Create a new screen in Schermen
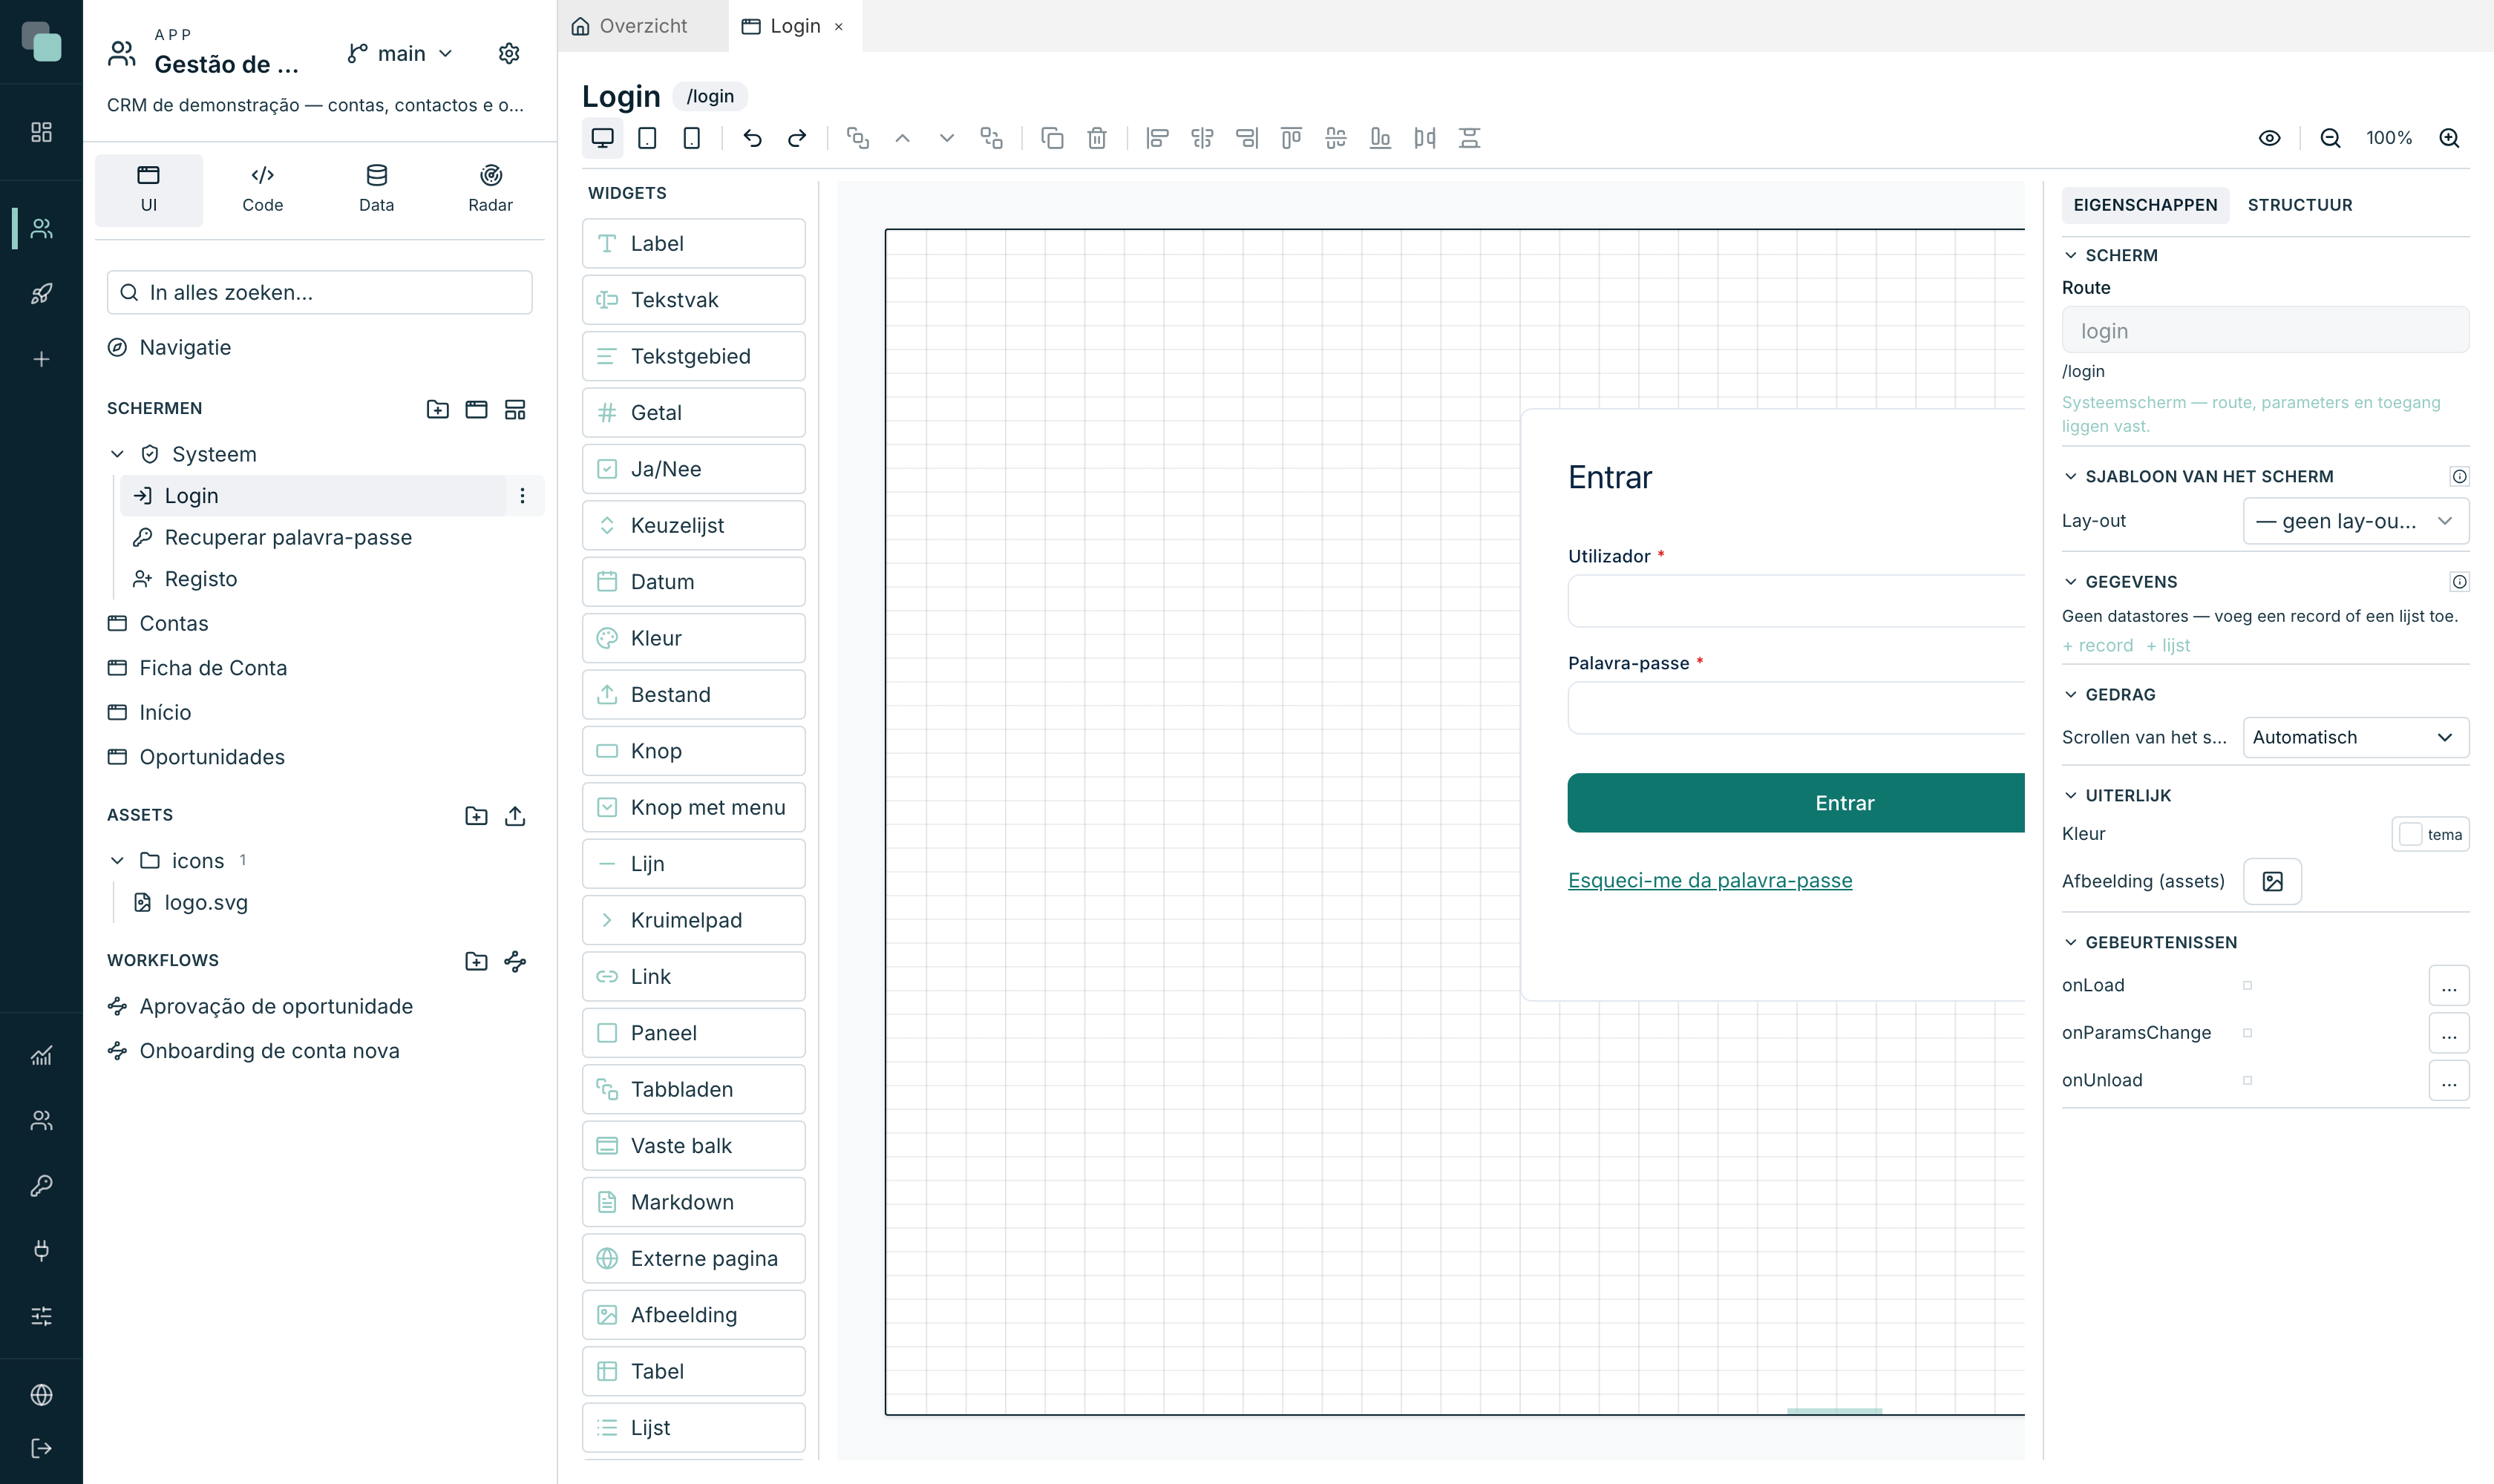The image size is (2494, 1484). 477,409
